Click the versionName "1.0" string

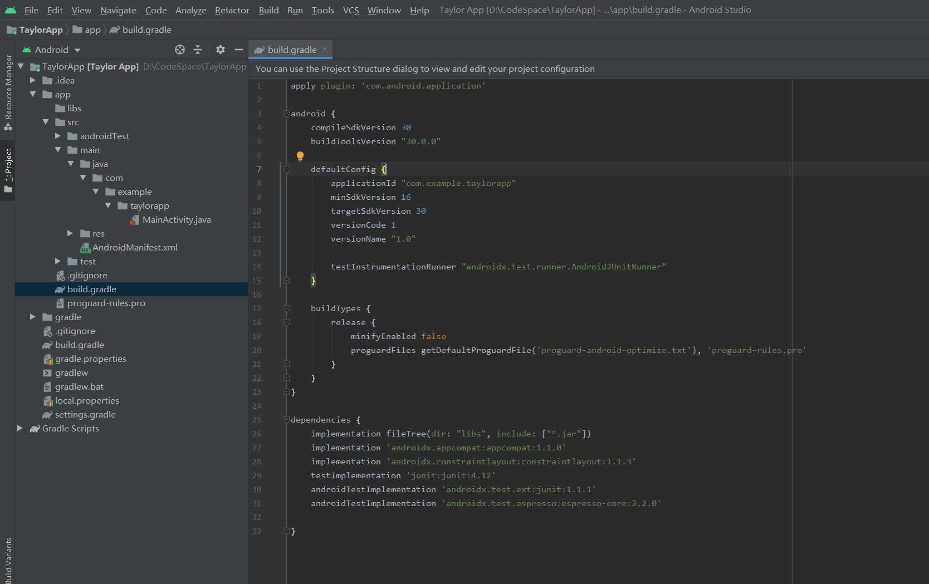(x=403, y=239)
